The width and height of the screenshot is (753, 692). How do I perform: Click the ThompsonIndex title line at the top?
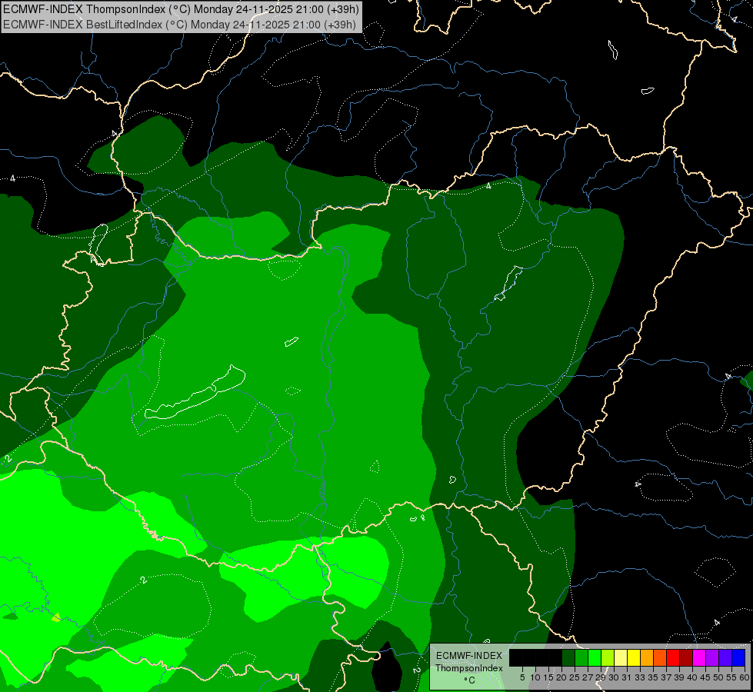click(x=181, y=9)
